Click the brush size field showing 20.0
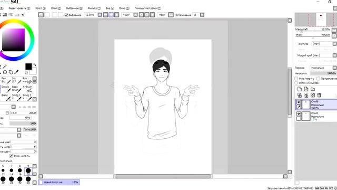Screen dimensions: 337x190 (24, 113)
